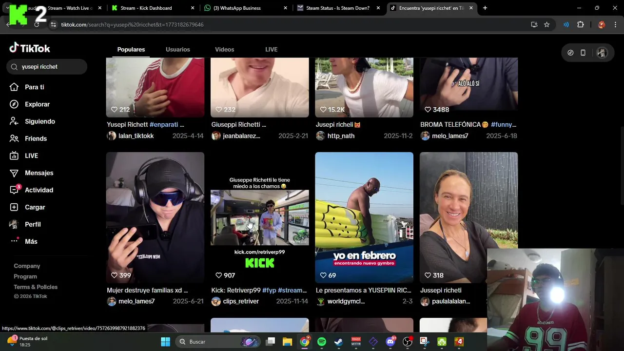Viewport: 624px width, 351px height.
Task: Open jeanbalarez user profile
Action: [x=241, y=136]
